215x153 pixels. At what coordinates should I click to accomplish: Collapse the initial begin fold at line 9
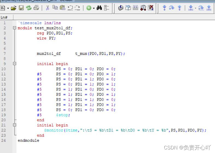coord(14,64)
